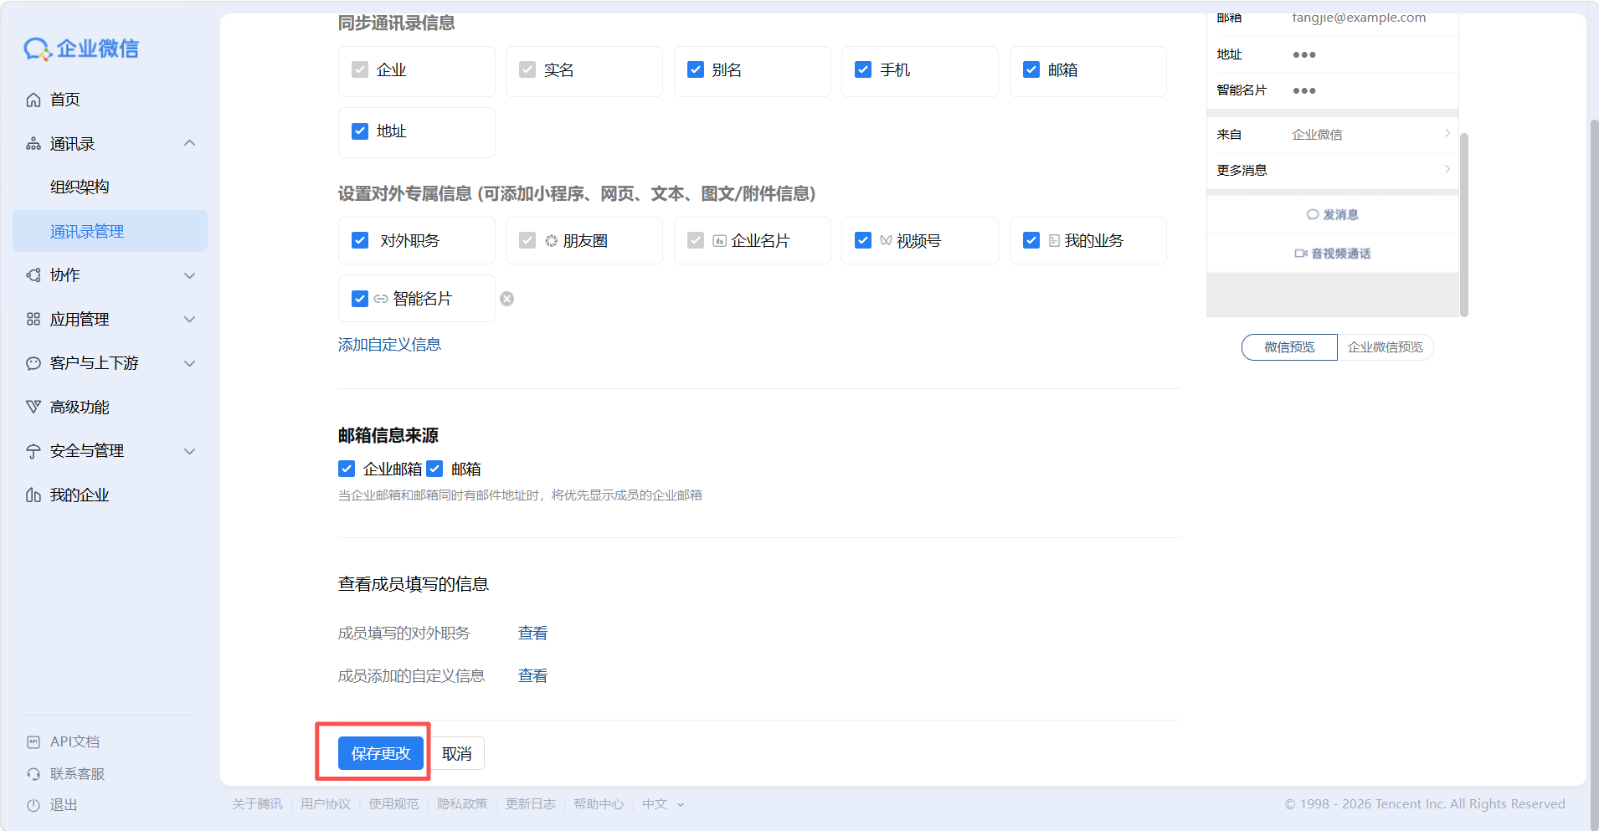This screenshot has width=1599, height=831.
Task: Toggle the 邮箱 sync checkbox in 同步通讯录信息
Action: 1031,70
